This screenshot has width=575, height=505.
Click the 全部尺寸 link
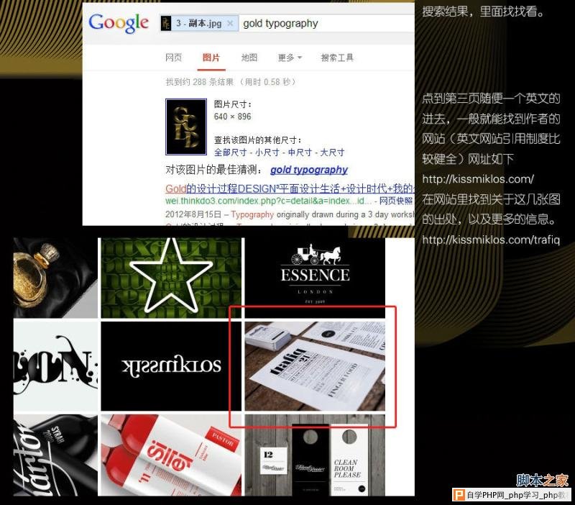coord(230,152)
